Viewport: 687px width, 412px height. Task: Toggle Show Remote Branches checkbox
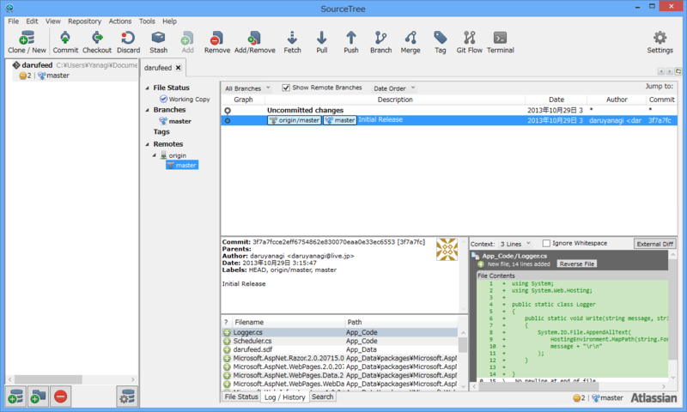point(286,88)
